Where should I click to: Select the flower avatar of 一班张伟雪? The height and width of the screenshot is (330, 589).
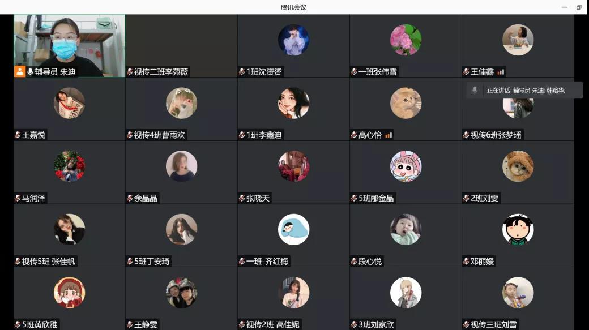coord(406,40)
